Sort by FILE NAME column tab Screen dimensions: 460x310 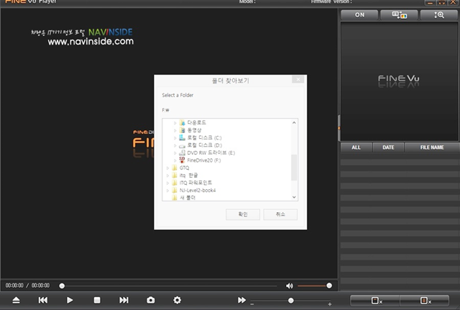(432, 147)
